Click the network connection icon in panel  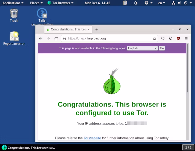coord(173,3)
